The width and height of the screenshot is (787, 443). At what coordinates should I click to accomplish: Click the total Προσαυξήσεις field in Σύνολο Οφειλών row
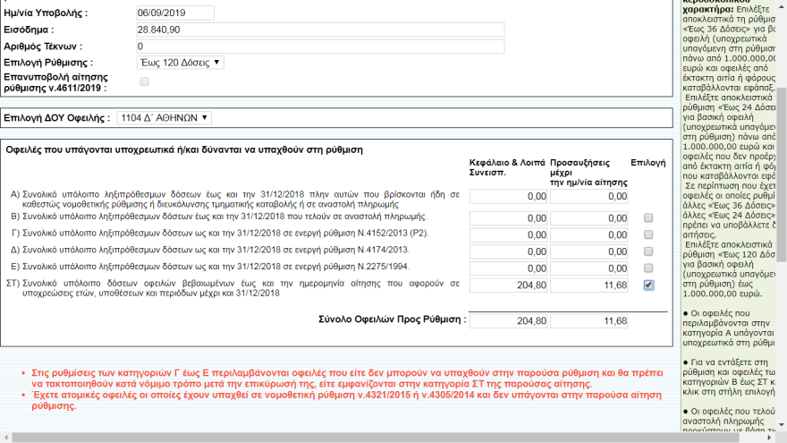(x=589, y=321)
